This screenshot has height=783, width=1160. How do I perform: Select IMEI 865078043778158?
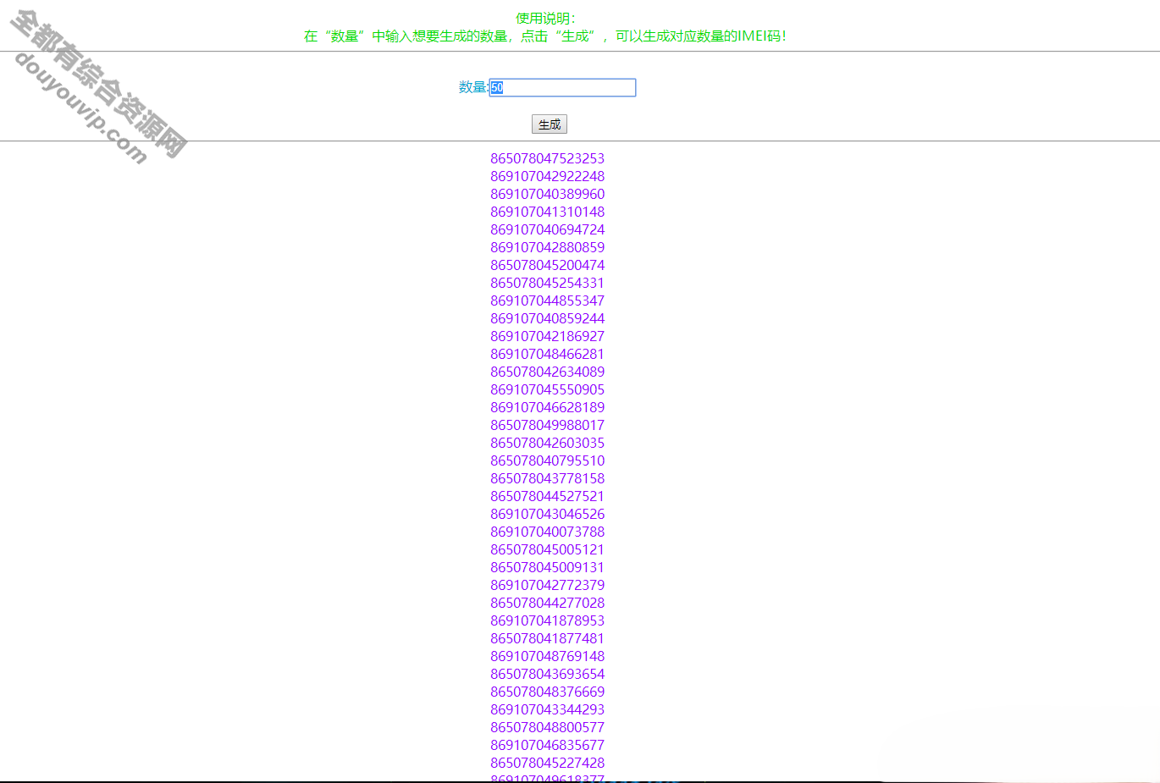click(548, 478)
